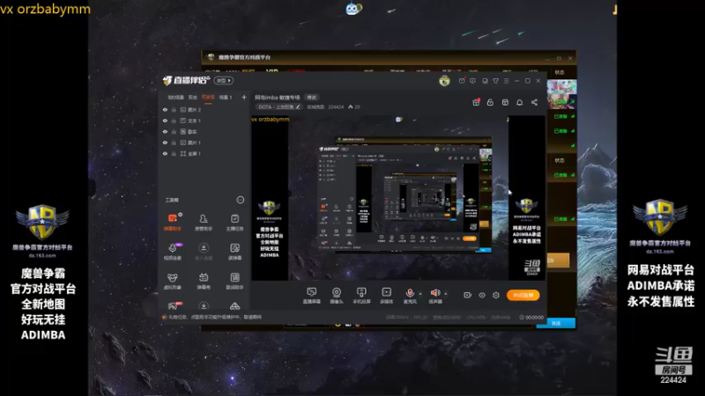
Task: Open 房管助手 tool in the toolbox
Action: coord(204,222)
